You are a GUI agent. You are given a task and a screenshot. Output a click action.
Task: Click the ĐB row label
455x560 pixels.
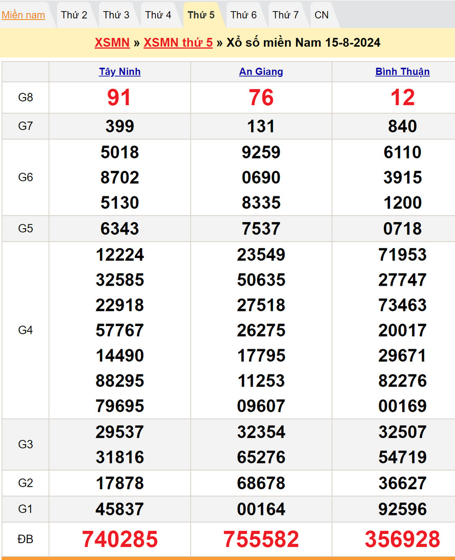pos(26,539)
